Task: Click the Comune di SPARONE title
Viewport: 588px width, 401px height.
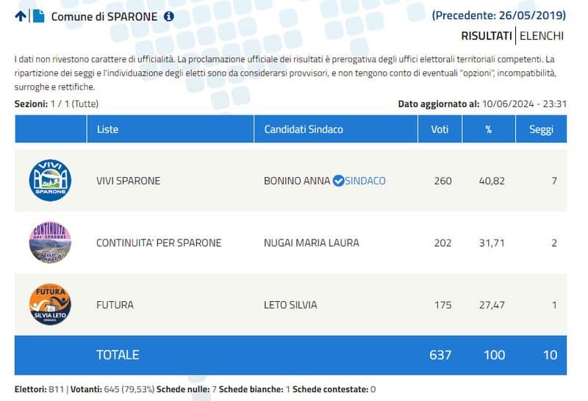Action: click(x=104, y=16)
